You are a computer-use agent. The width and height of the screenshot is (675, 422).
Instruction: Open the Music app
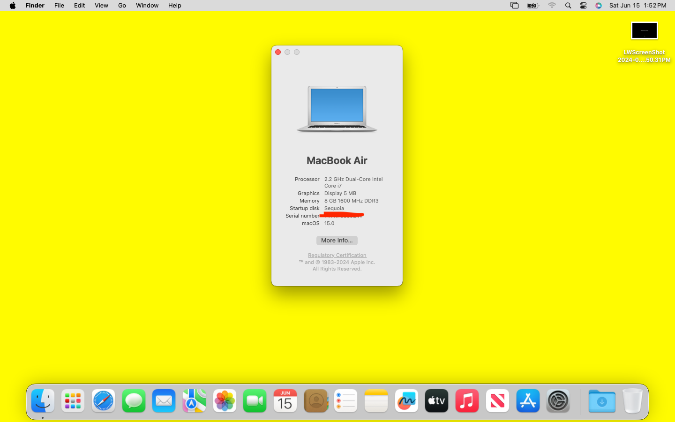467,401
